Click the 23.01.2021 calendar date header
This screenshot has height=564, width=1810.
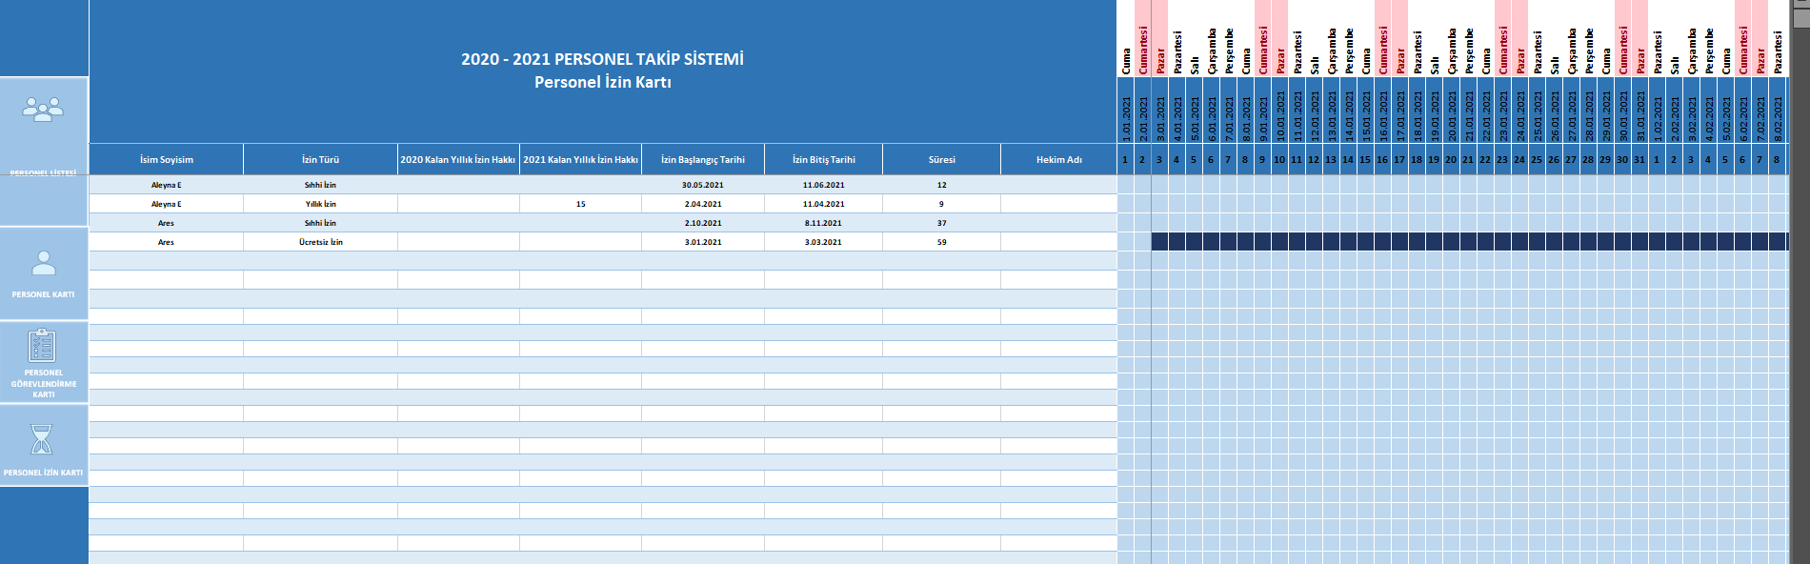1503,111
